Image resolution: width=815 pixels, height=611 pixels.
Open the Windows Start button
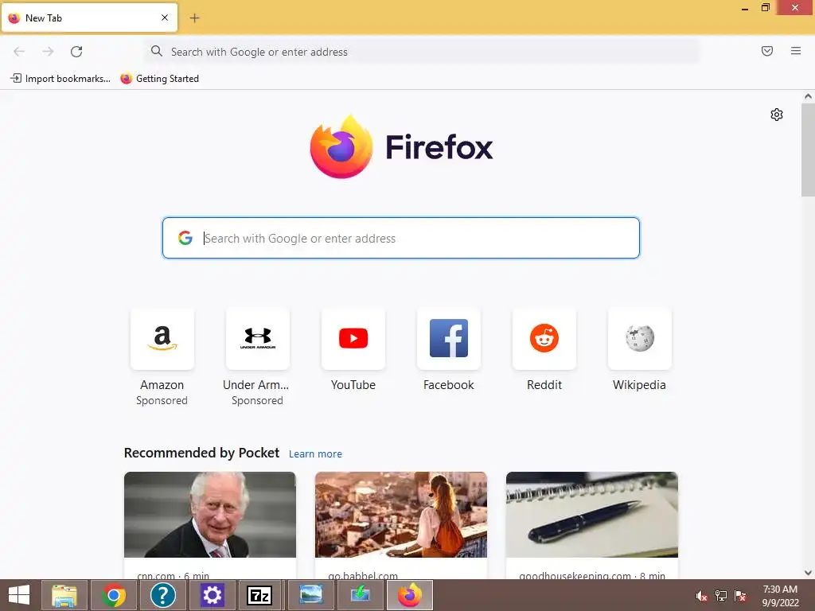pos(19,595)
